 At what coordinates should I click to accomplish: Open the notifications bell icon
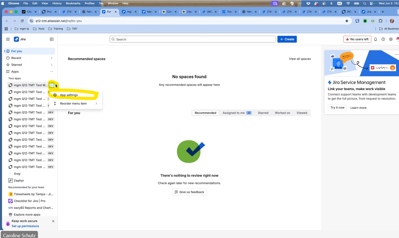click(376, 39)
